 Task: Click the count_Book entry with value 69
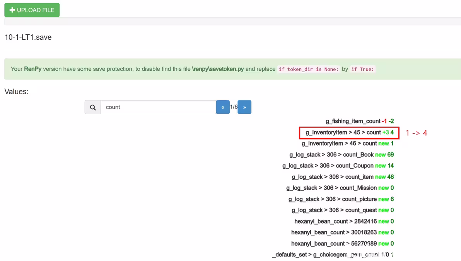[x=341, y=154]
